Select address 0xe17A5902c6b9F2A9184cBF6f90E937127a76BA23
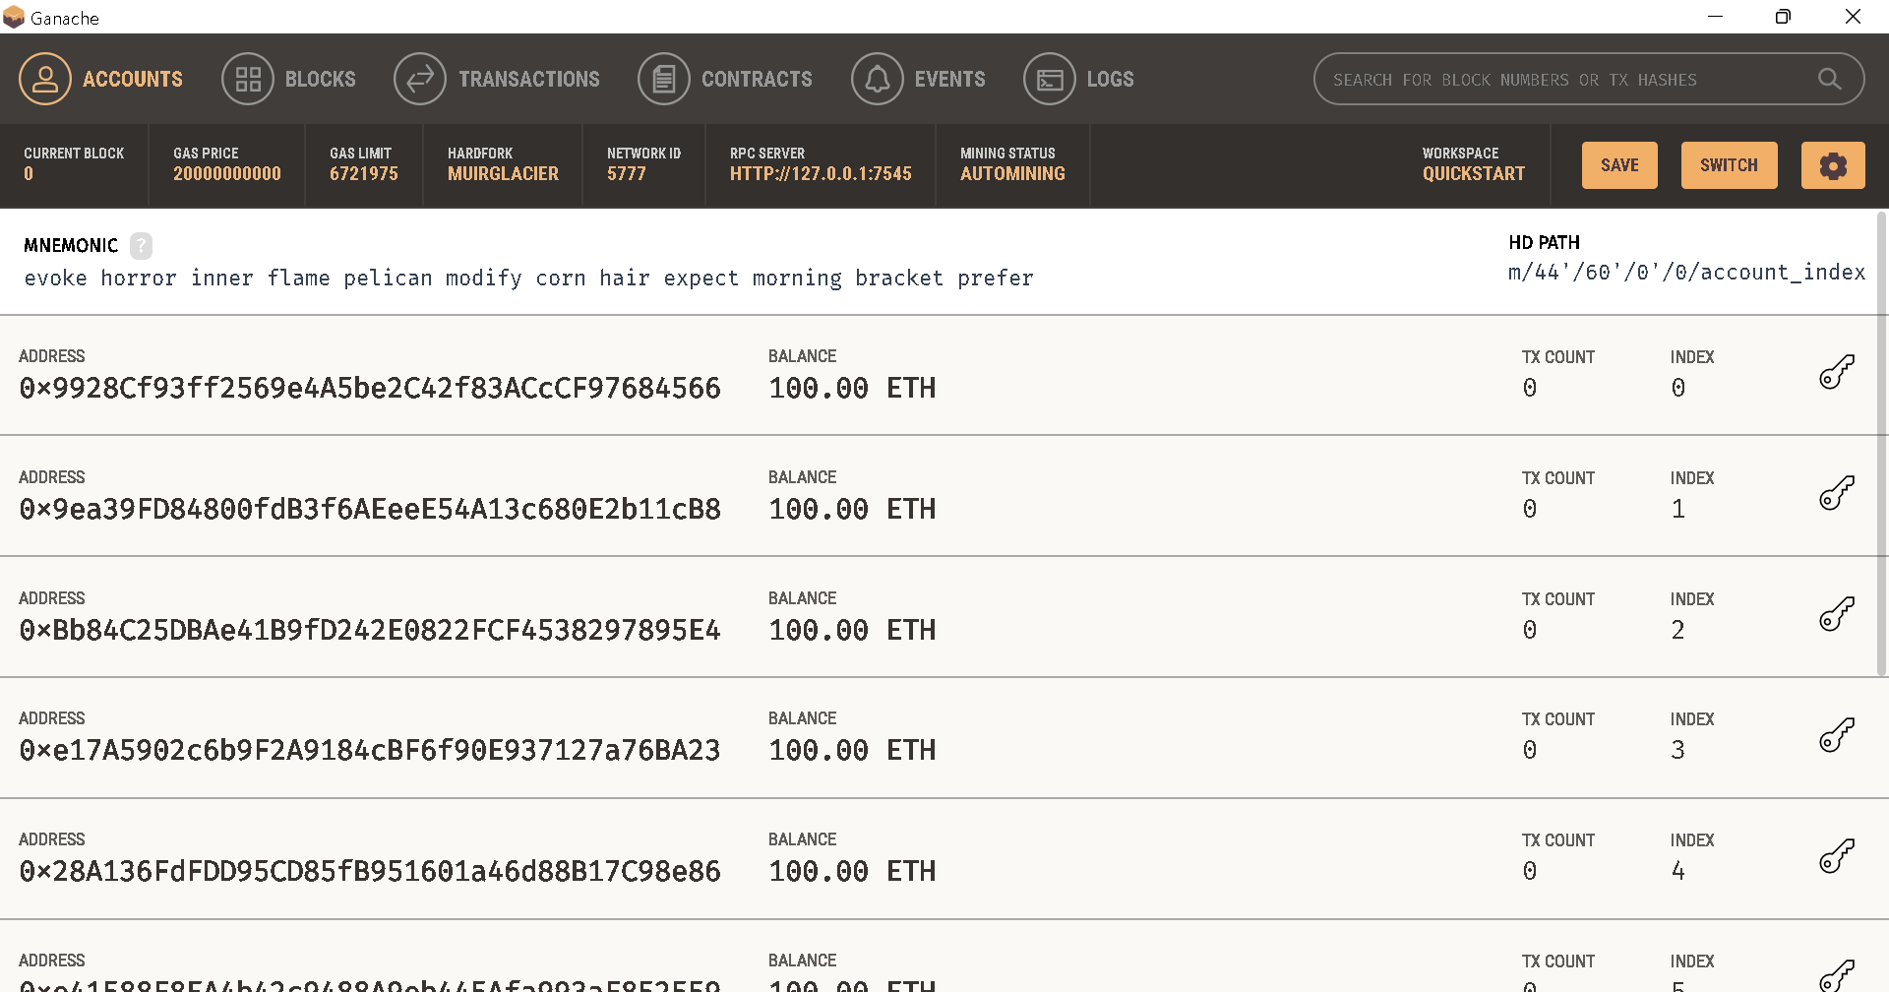This screenshot has height=992, width=1889. (370, 750)
